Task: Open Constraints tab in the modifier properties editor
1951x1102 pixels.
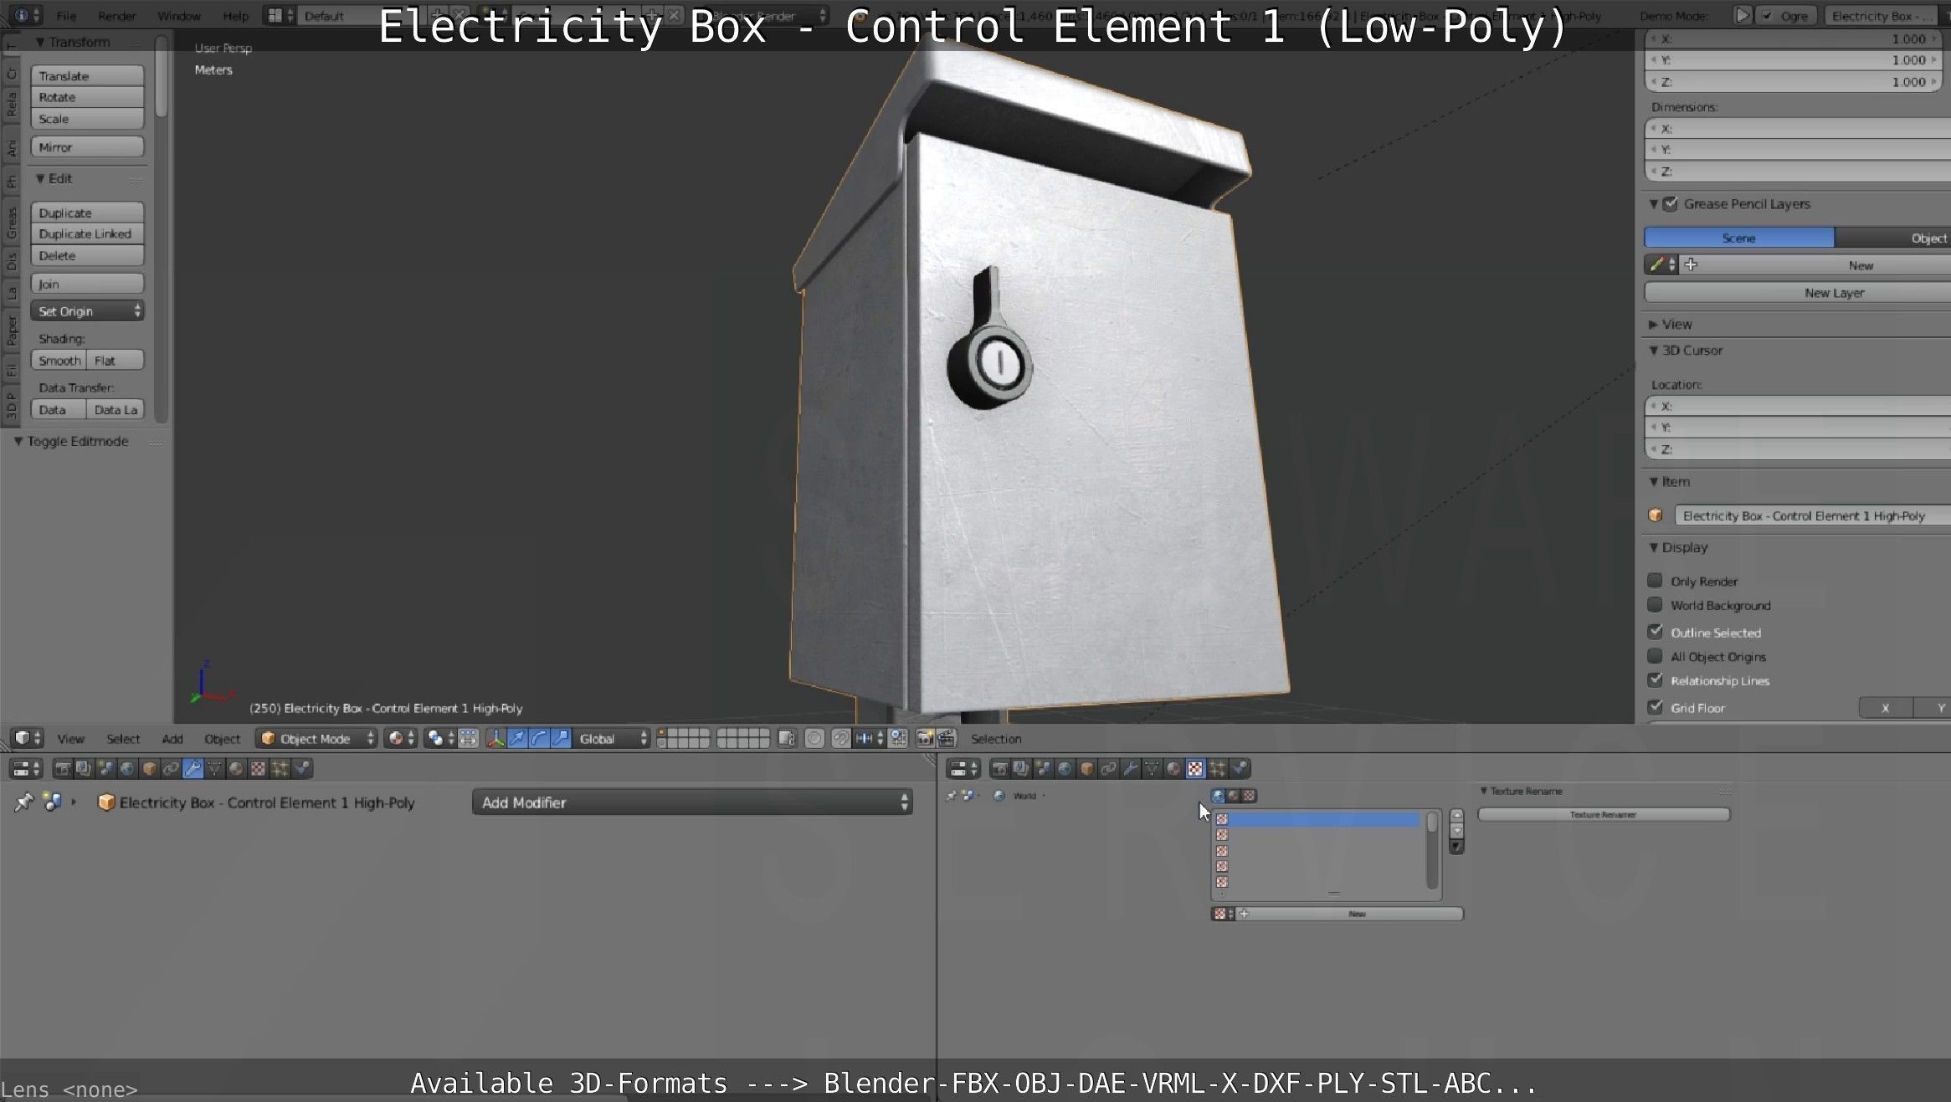Action: (171, 768)
